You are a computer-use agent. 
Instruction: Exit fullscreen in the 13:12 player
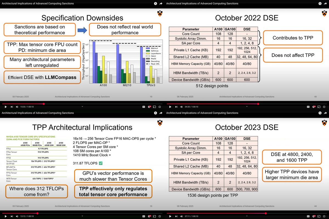click(x=160, y=216)
